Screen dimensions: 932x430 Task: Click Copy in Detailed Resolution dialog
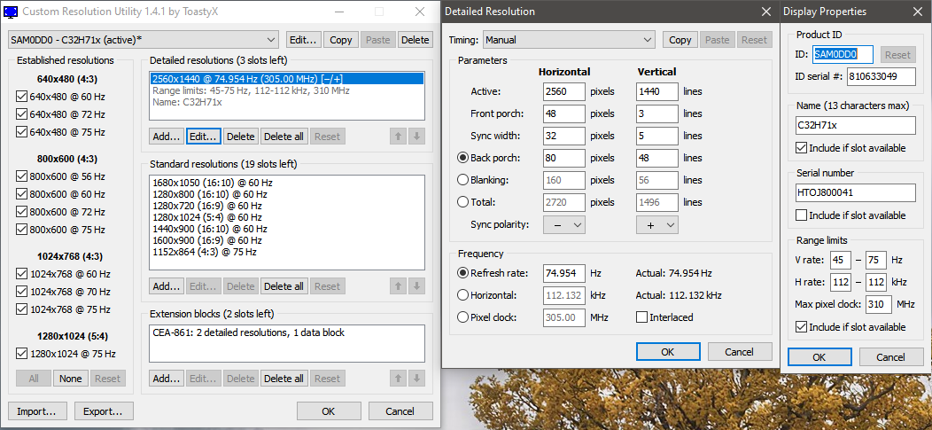680,40
